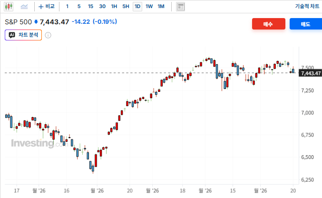Click the 18 date axis label
The width and height of the screenshot is (322, 198).
pyautogui.click(x=182, y=191)
